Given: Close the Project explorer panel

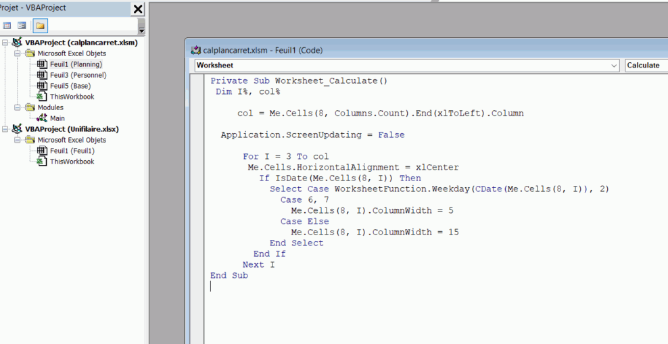Looking at the screenshot, I should pos(138,9).
